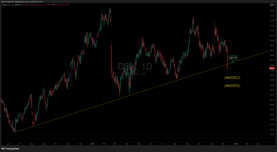Select the Support $26.13 label

pos(232,77)
